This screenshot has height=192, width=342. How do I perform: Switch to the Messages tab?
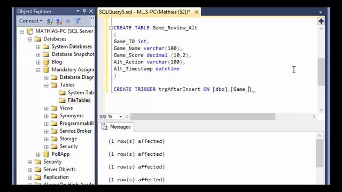pos(116,127)
